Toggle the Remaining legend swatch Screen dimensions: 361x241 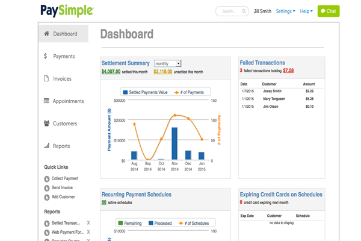click(120, 223)
